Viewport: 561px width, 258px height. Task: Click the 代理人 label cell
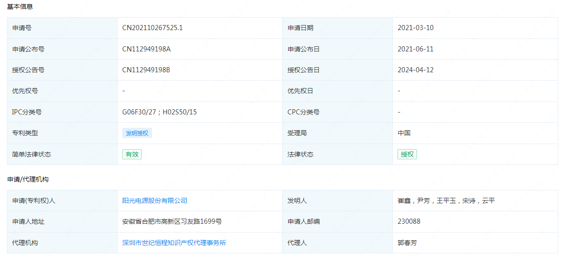(x=337, y=243)
